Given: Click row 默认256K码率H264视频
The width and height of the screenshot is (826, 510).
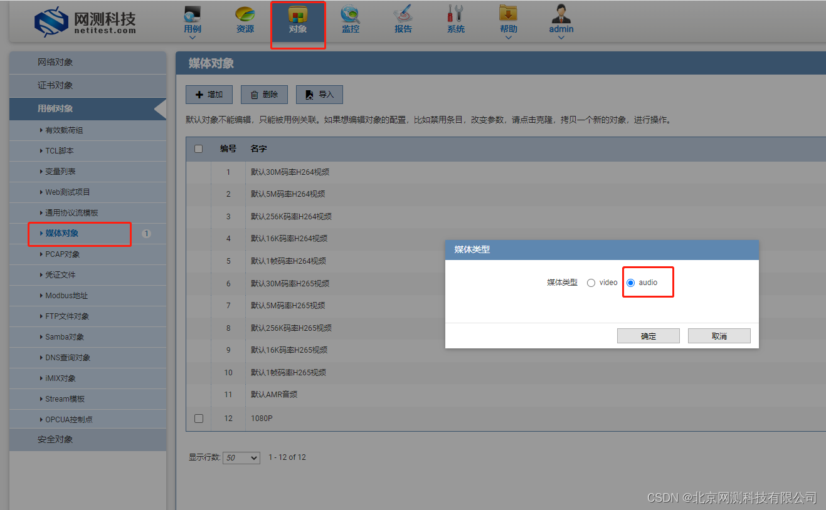Looking at the screenshot, I should click(x=506, y=216).
